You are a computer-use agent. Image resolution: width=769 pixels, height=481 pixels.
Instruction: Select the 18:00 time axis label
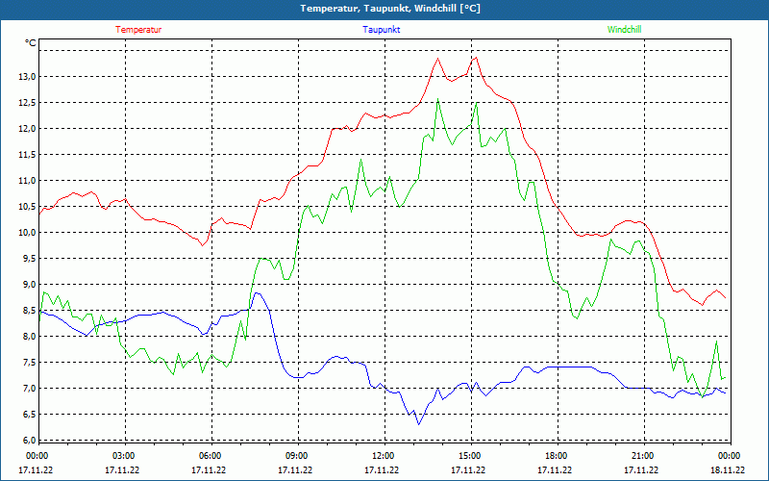coord(557,456)
